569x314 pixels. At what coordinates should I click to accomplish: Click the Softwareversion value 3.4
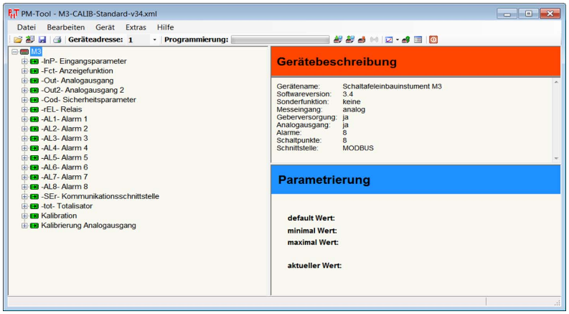point(347,94)
